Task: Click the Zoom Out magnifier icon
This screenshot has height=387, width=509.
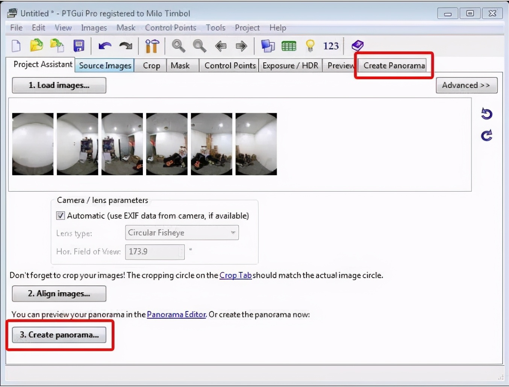Action: click(200, 46)
